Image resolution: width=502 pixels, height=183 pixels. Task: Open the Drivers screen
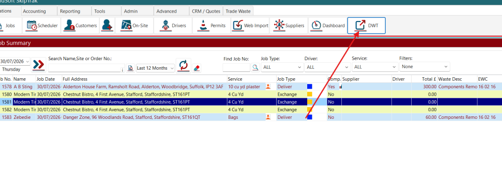[x=173, y=26]
